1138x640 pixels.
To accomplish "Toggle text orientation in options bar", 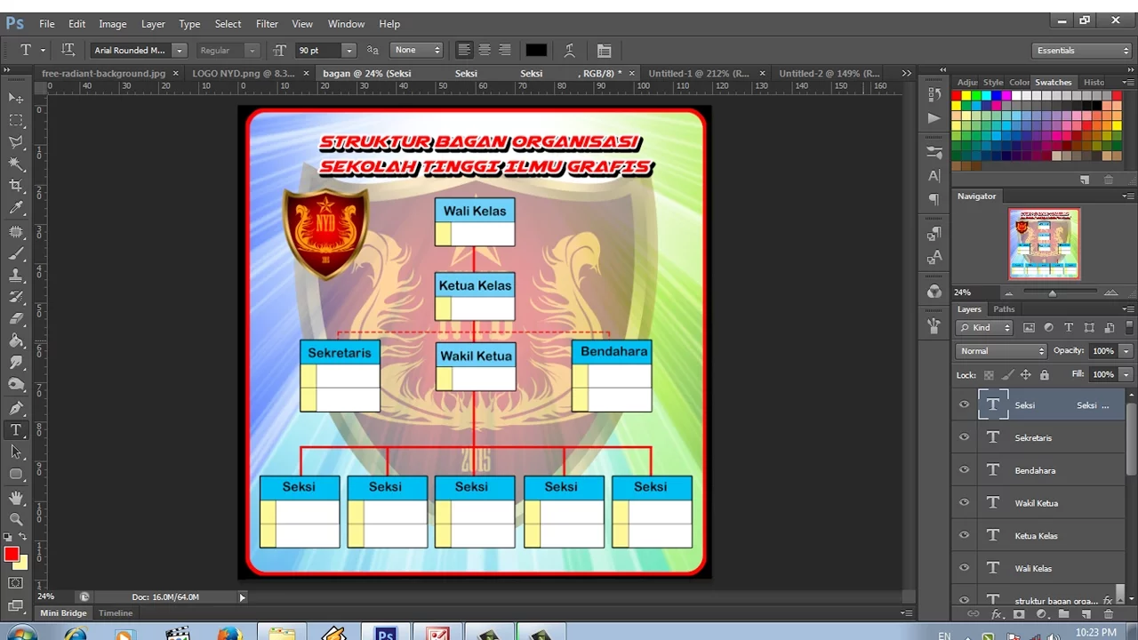I will 68,51.
